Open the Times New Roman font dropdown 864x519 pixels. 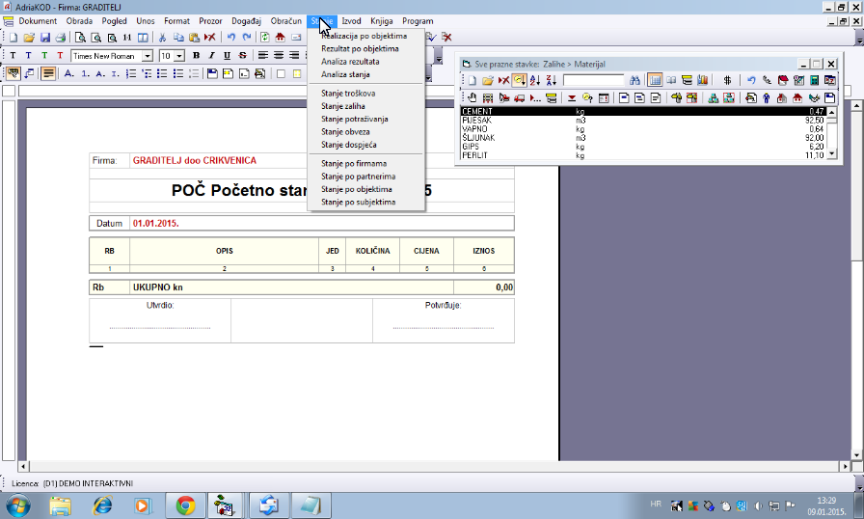tap(148, 56)
